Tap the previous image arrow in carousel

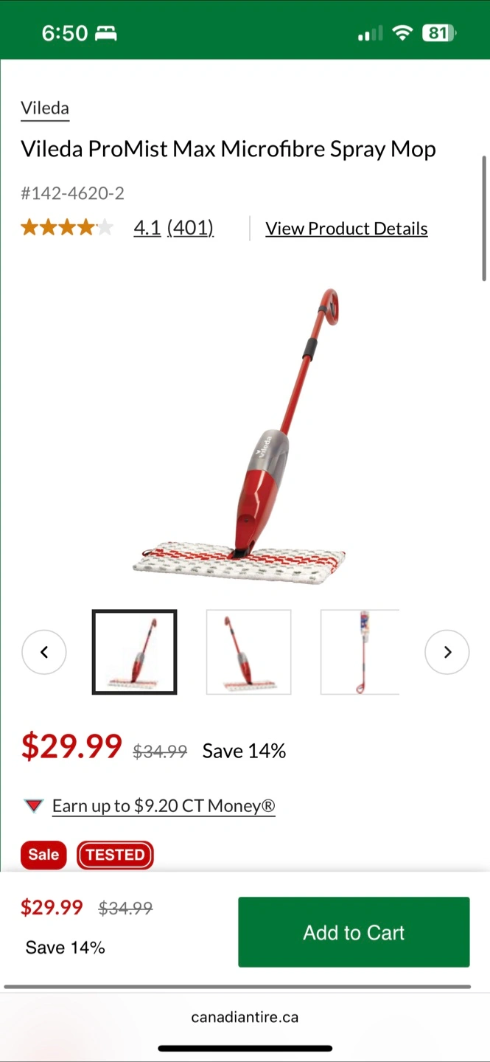click(44, 652)
